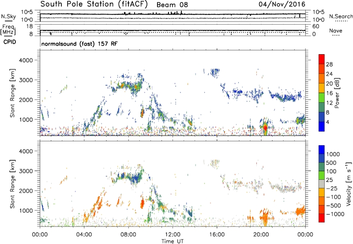Click the solid legend line under N.Sky

pos(8,21)
